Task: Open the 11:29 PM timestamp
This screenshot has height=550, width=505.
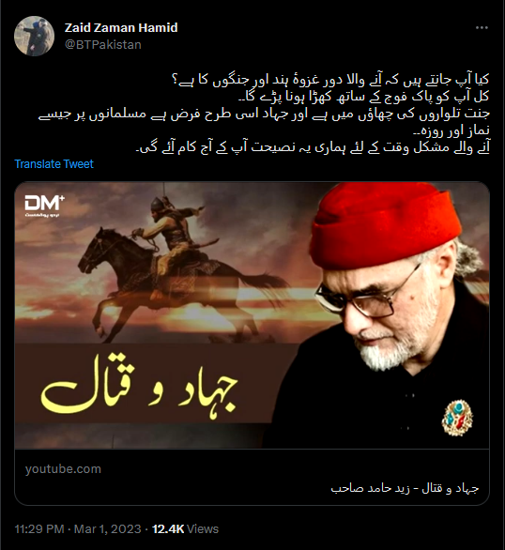Action: coord(39,528)
